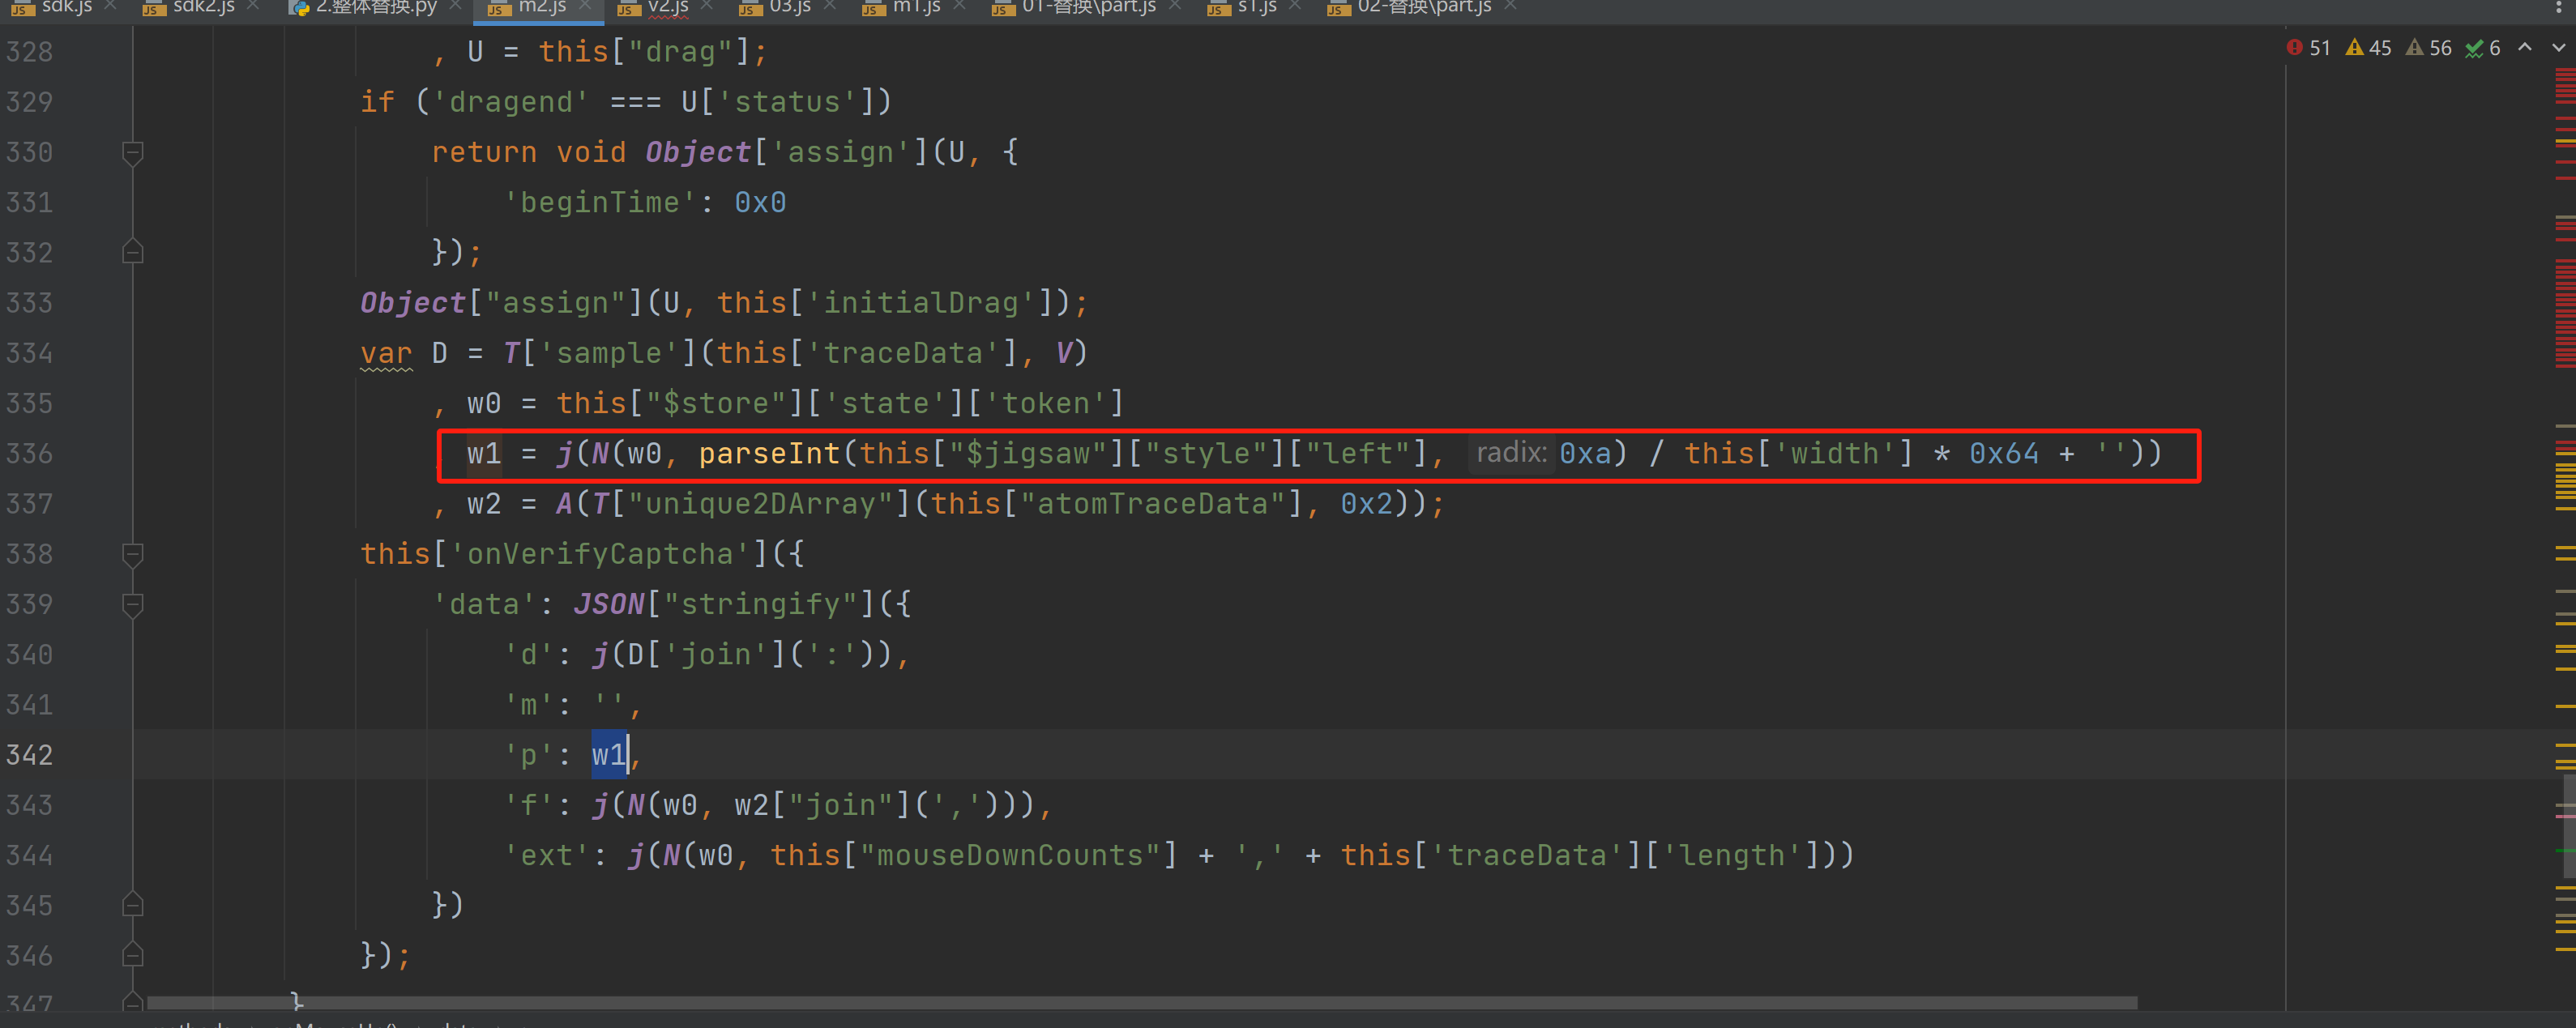Click the weak warnings indicator 56
The height and width of the screenshot is (1028, 2576).
pyautogui.click(x=2429, y=48)
